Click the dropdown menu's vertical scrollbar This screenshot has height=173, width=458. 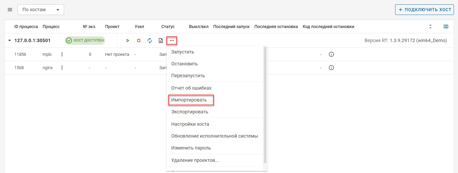pos(265,105)
